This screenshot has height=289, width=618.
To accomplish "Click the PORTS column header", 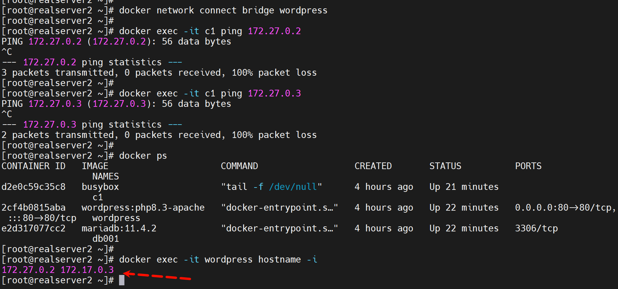I will 528,166.
